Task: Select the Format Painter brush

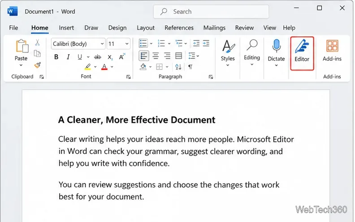Action: (x=38, y=65)
